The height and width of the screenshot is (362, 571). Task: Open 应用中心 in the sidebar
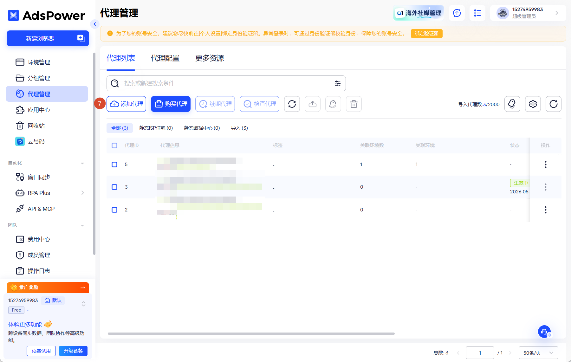[47, 110]
